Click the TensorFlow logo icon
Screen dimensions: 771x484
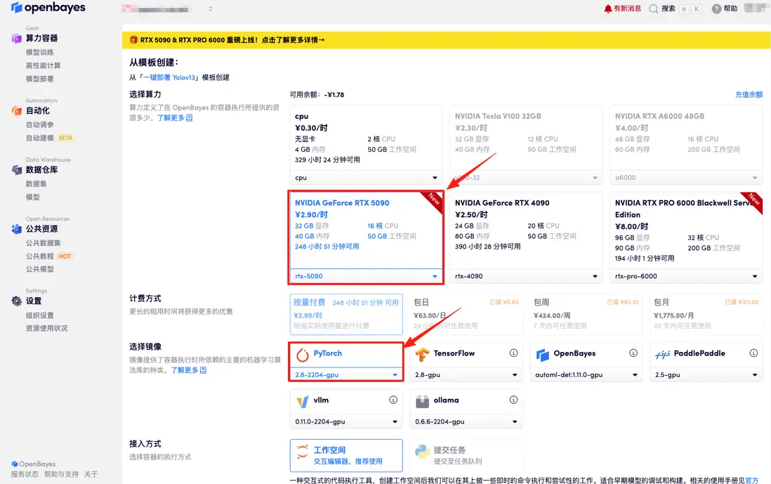tap(422, 354)
